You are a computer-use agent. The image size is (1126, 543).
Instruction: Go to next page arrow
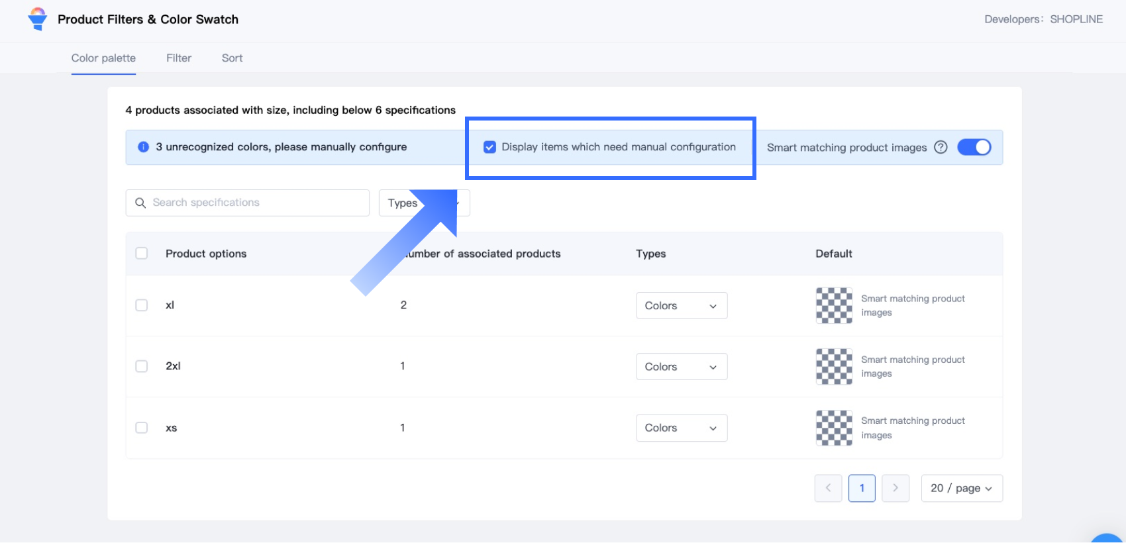[896, 488]
